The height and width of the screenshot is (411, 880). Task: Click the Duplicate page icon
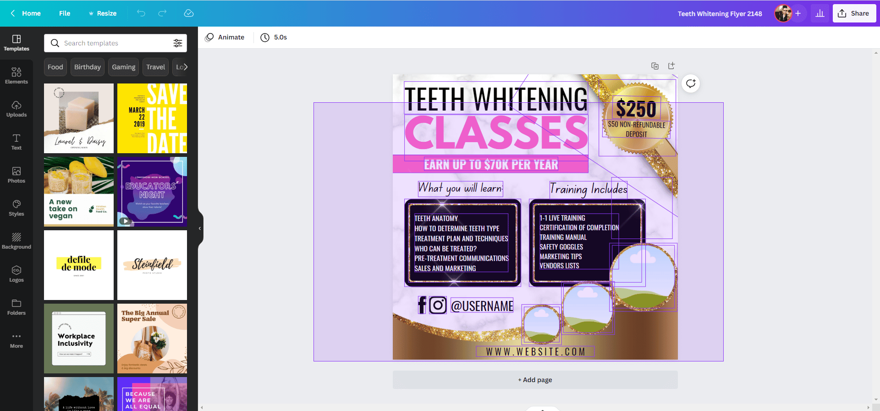(655, 66)
